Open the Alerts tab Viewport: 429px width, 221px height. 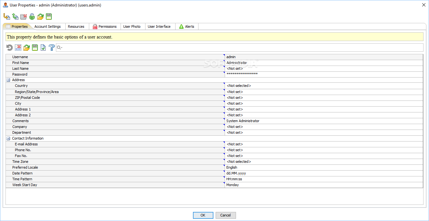point(187,26)
